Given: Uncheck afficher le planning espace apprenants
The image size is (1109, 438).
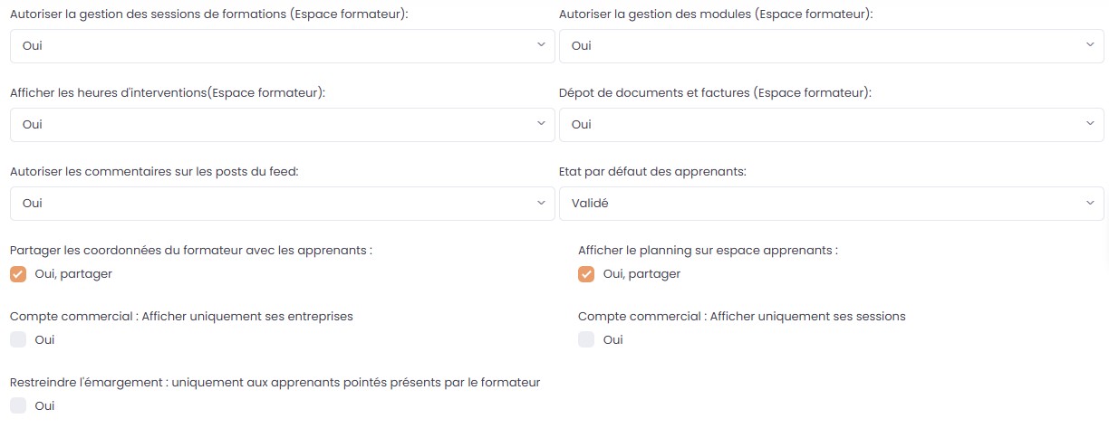Looking at the screenshot, I should pyautogui.click(x=586, y=274).
